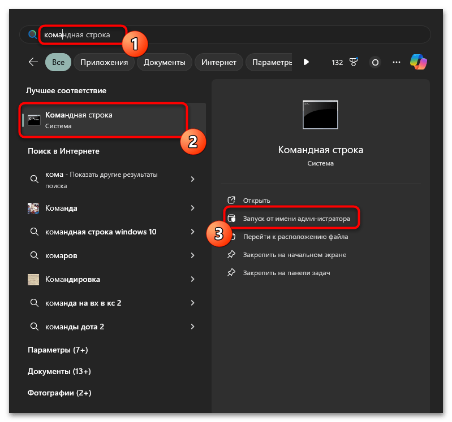
Task: Open 'Параметры (7+)' results group
Action: (58, 350)
